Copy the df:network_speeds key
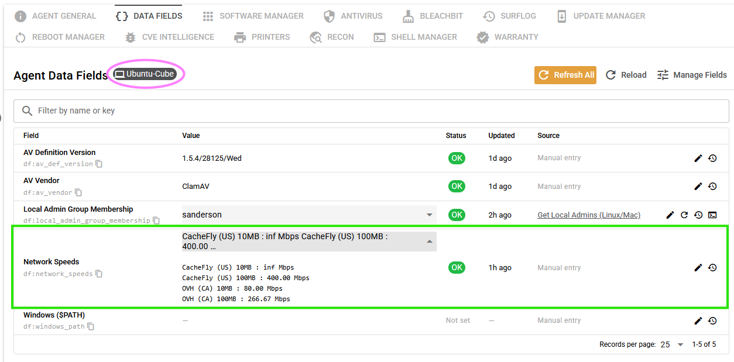 coord(99,274)
